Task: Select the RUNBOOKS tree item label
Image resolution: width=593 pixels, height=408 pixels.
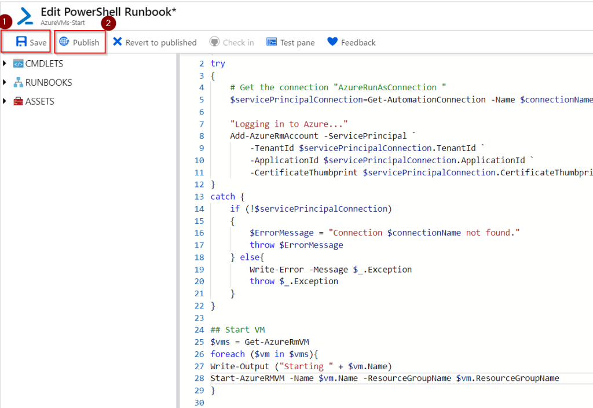Action: coord(49,82)
